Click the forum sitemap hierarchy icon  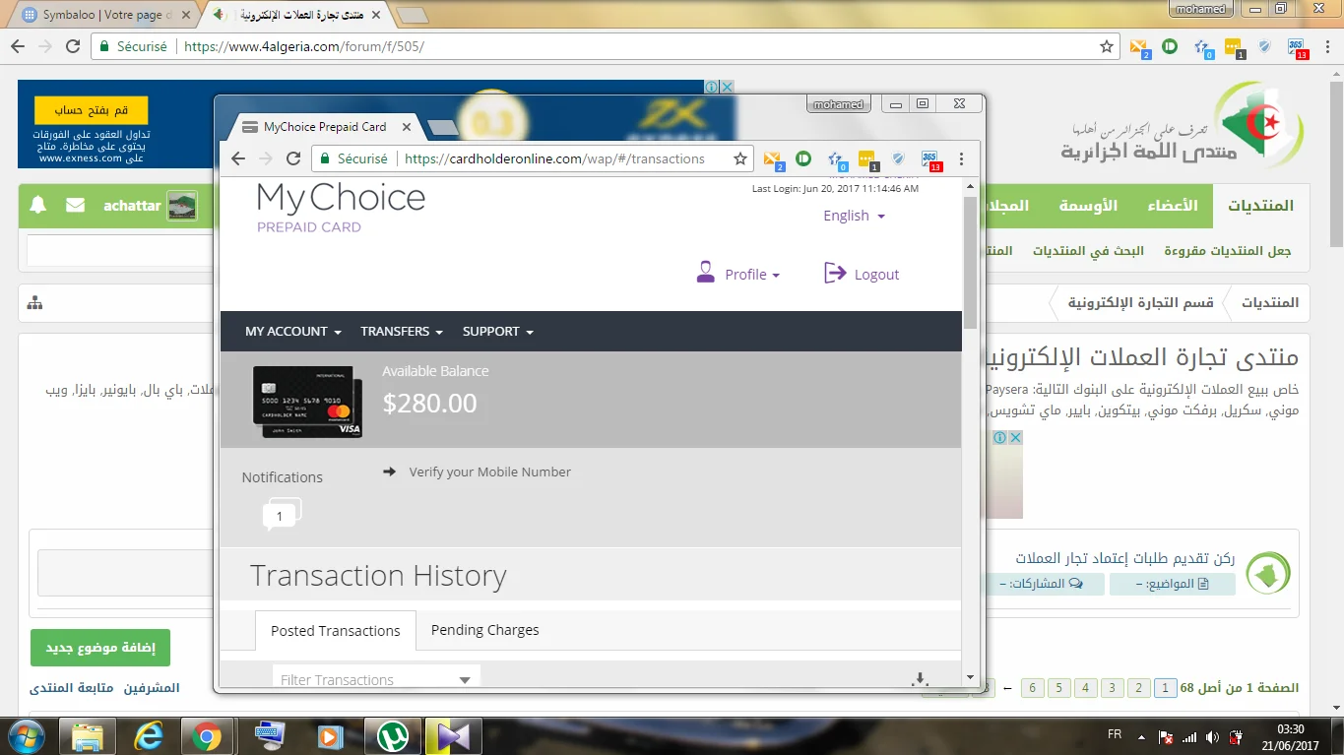[x=35, y=303]
